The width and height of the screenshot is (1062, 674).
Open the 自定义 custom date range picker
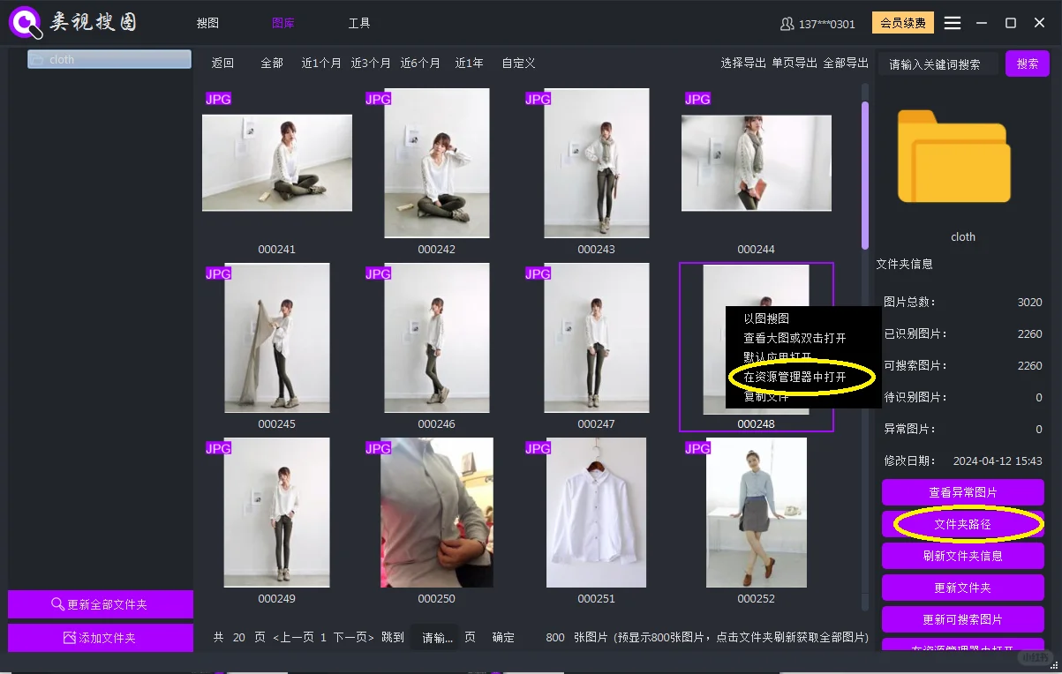pyautogui.click(x=519, y=63)
